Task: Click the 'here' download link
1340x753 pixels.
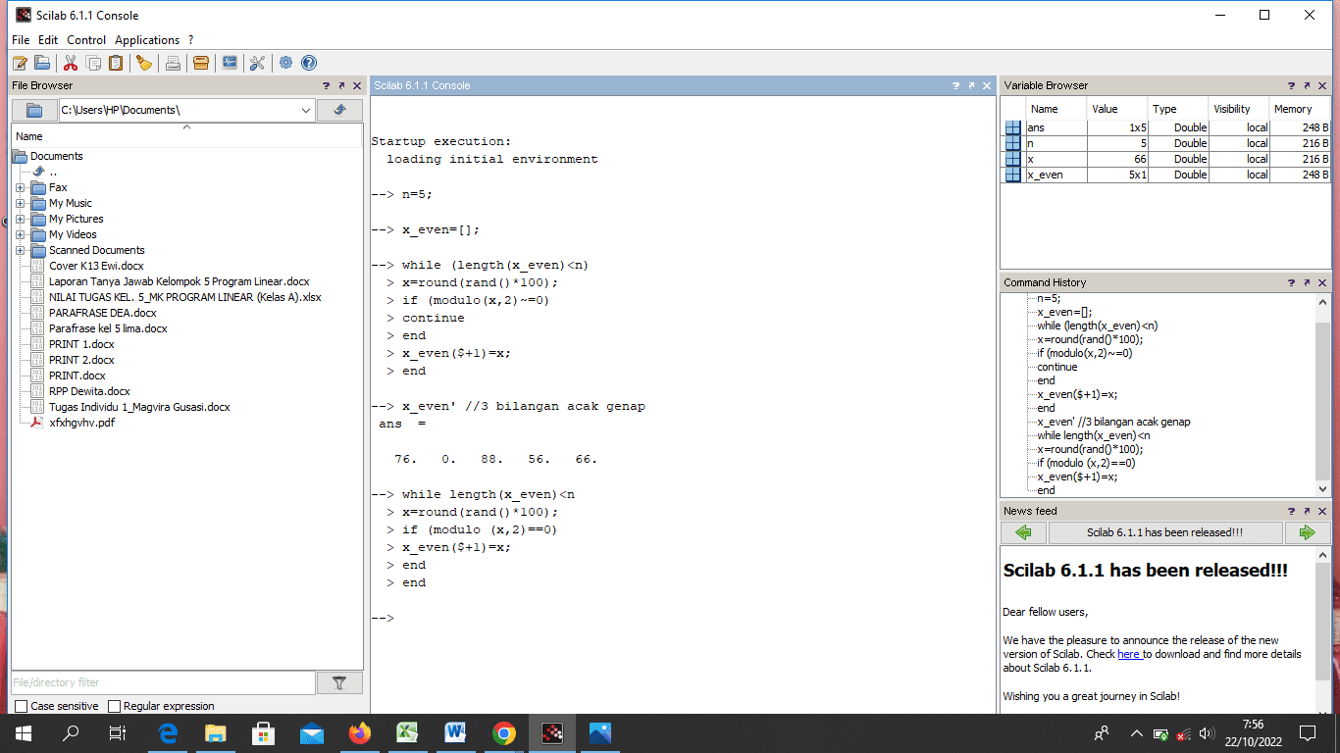Action: click(1129, 654)
